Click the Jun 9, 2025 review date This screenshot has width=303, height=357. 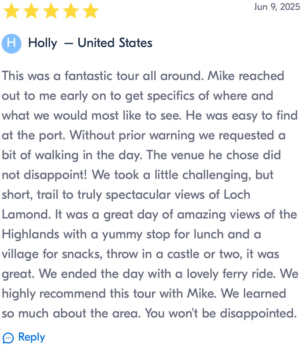pos(277,7)
